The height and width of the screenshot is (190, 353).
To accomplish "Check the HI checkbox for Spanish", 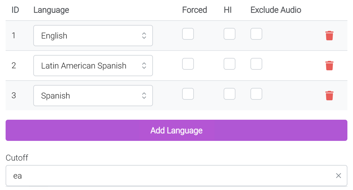I will point(229,94).
